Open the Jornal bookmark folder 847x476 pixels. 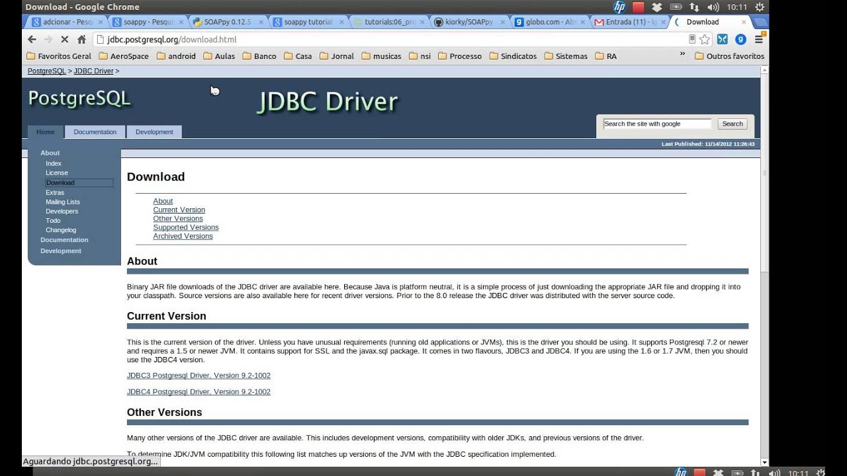pyautogui.click(x=337, y=56)
